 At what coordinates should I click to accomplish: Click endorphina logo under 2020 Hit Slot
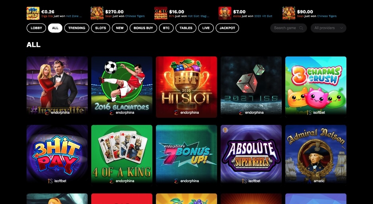coord(176,113)
